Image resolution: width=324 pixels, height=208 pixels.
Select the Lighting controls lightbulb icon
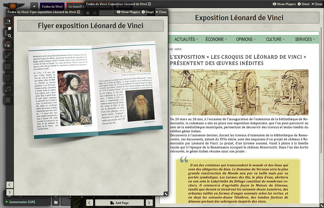(x=8, y=78)
